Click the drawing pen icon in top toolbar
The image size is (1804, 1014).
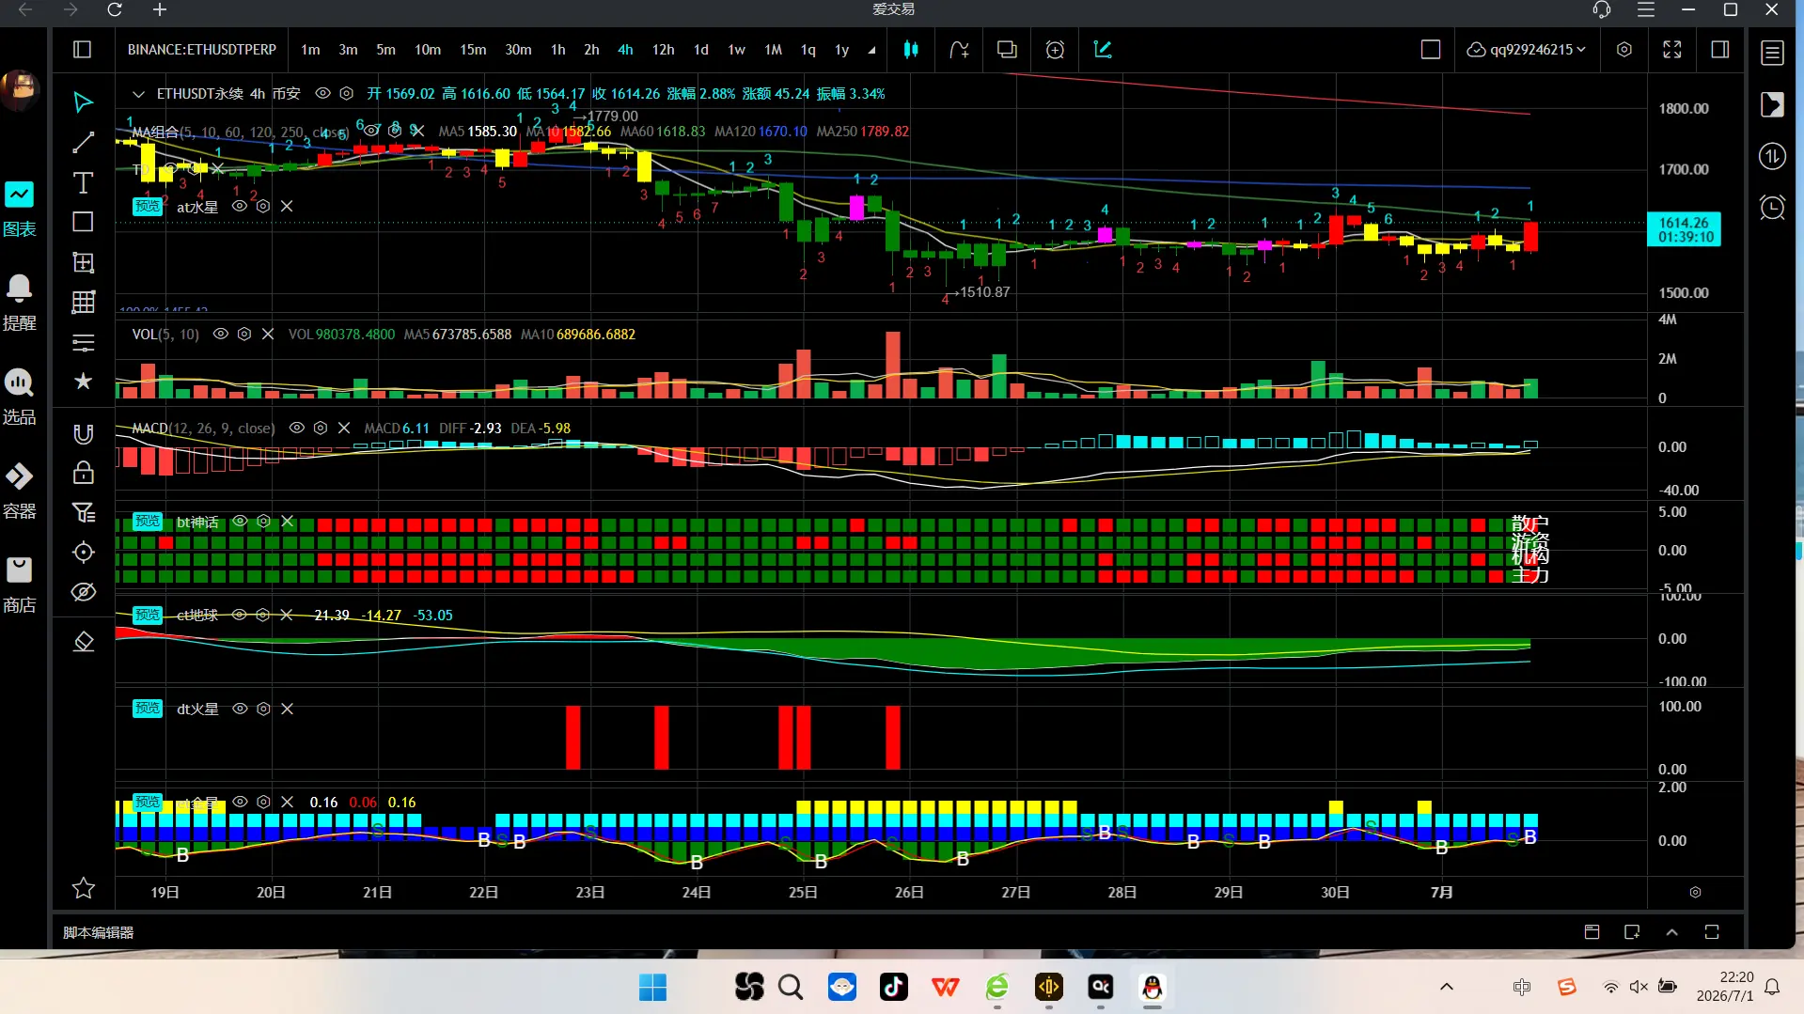(x=1103, y=50)
